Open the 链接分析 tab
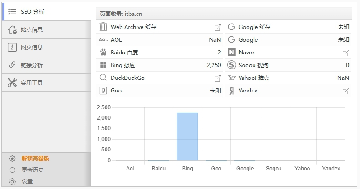 click(x=47, y=65)
